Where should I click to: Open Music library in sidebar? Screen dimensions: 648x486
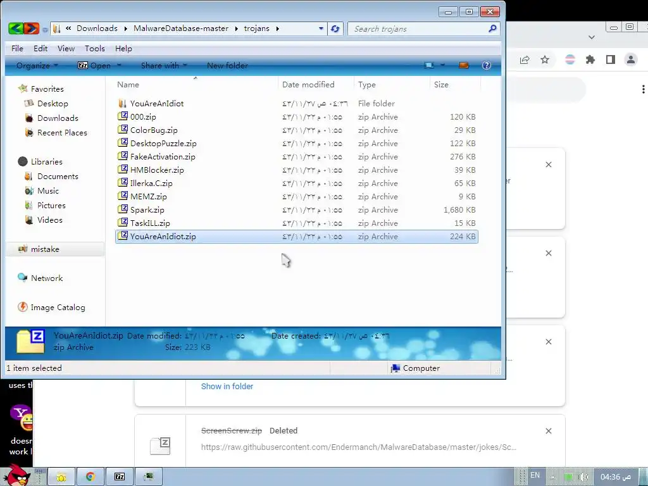pos(42,190)
